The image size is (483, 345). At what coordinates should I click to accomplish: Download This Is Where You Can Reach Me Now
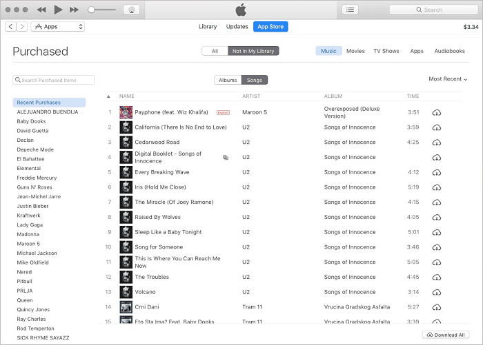point(437,262)
